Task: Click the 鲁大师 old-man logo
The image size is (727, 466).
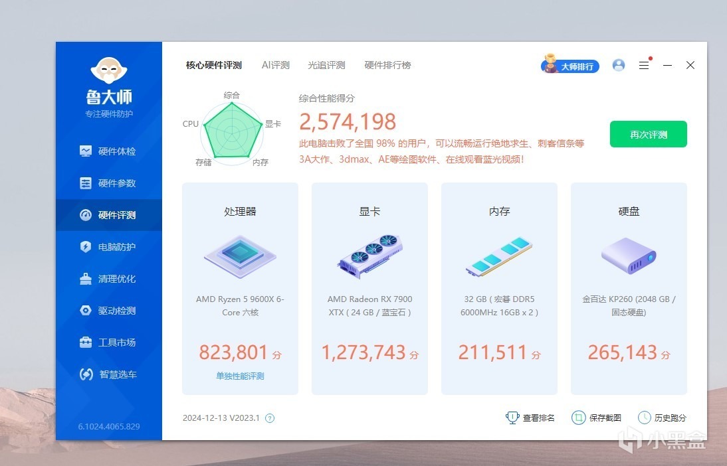Action: pyautogui.click(x=109, y=70)
